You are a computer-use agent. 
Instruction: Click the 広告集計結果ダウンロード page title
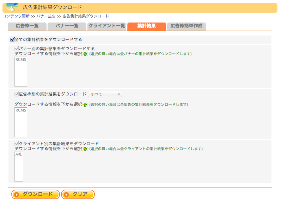point(52,7)
